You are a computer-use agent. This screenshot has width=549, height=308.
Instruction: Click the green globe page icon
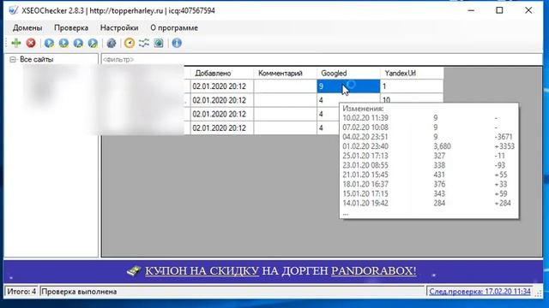tap(159, 43)
